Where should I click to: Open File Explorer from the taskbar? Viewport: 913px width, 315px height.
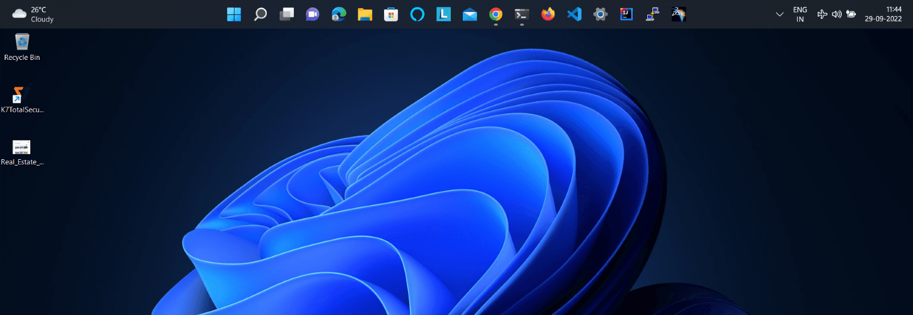pyautogui.click(x=365, y=14)
